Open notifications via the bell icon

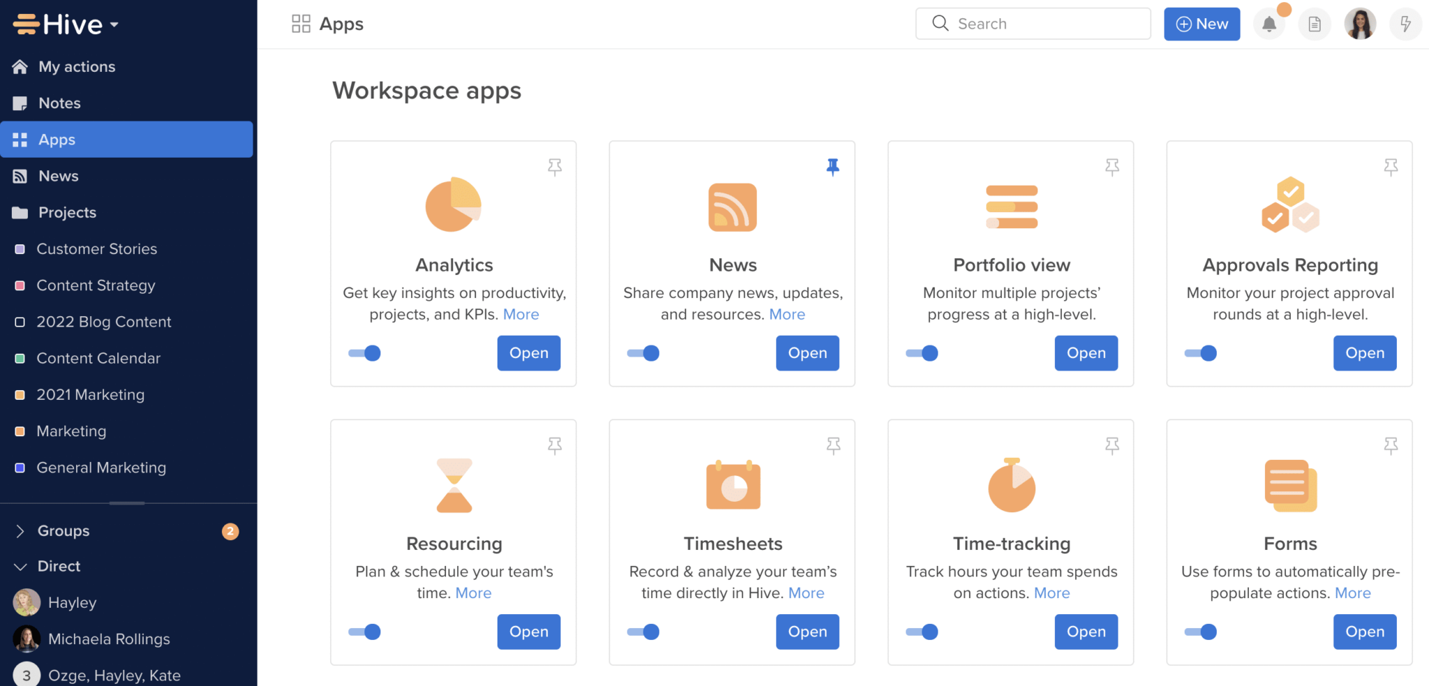1269,23
